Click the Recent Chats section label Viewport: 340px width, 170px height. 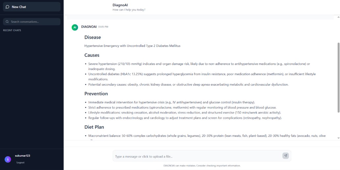[12, 31]
